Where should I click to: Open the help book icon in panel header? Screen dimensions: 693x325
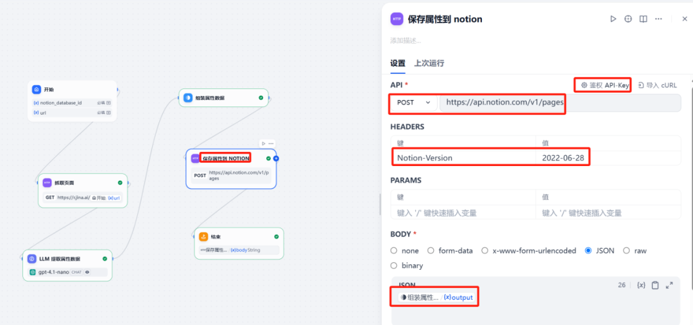click(644, 19)
